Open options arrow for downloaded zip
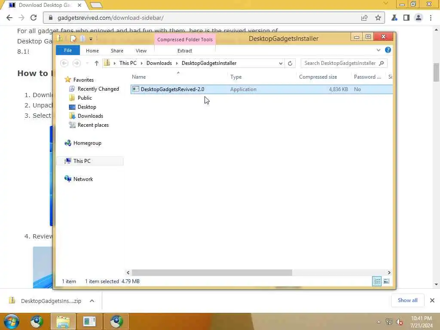440x330 pixels. coord(92,301)
